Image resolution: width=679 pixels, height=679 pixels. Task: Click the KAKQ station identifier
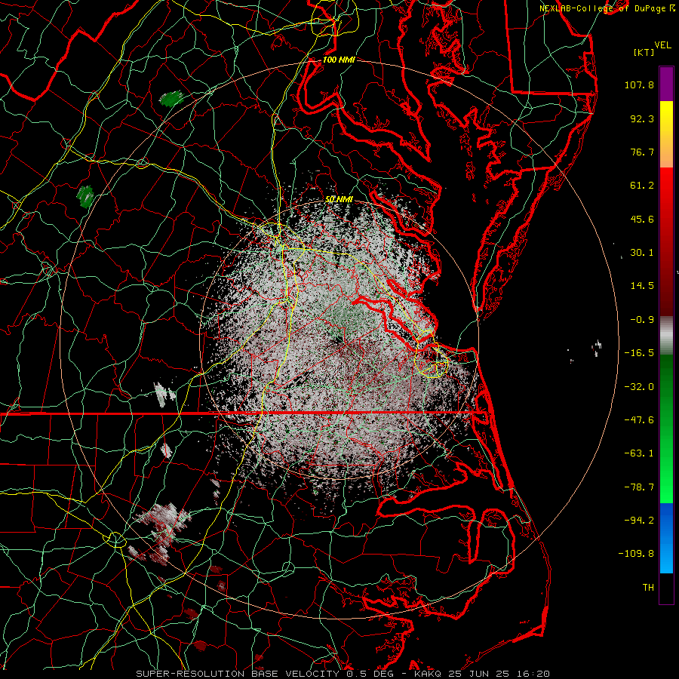[427, 674]
